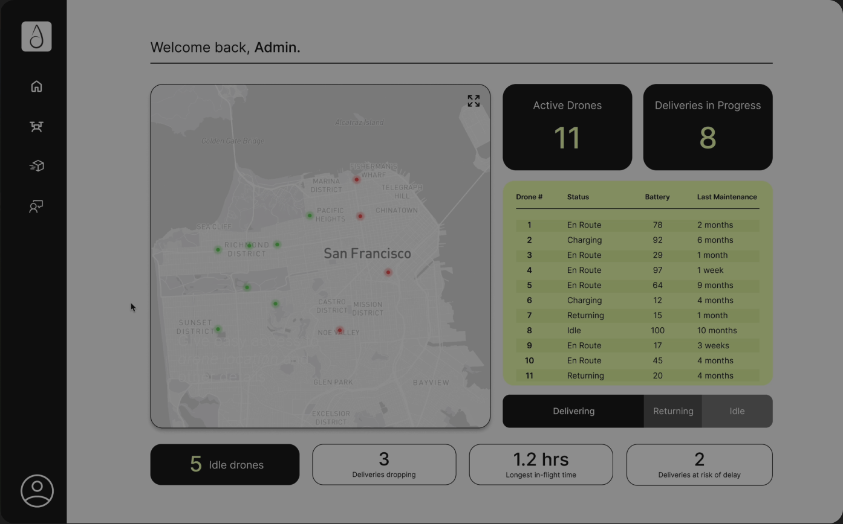Sort by the Last Maintenance column header
843x524 pixels.
click(727, 197)
